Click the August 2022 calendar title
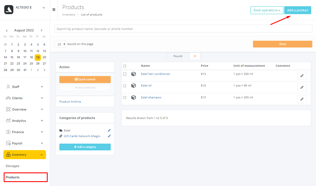Image resolution: width=316 pixels, height=186 pixels. [24, 30]
